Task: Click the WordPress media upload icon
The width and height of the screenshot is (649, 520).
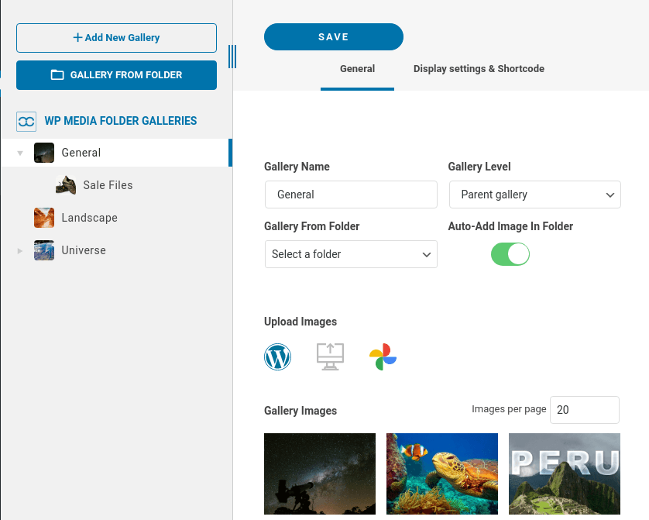Action: tap(277, 356)
